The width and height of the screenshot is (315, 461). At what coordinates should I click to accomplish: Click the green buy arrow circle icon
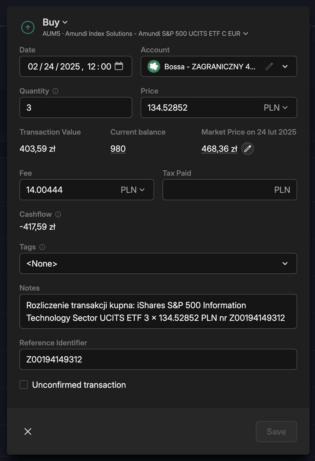coord(28,27)
